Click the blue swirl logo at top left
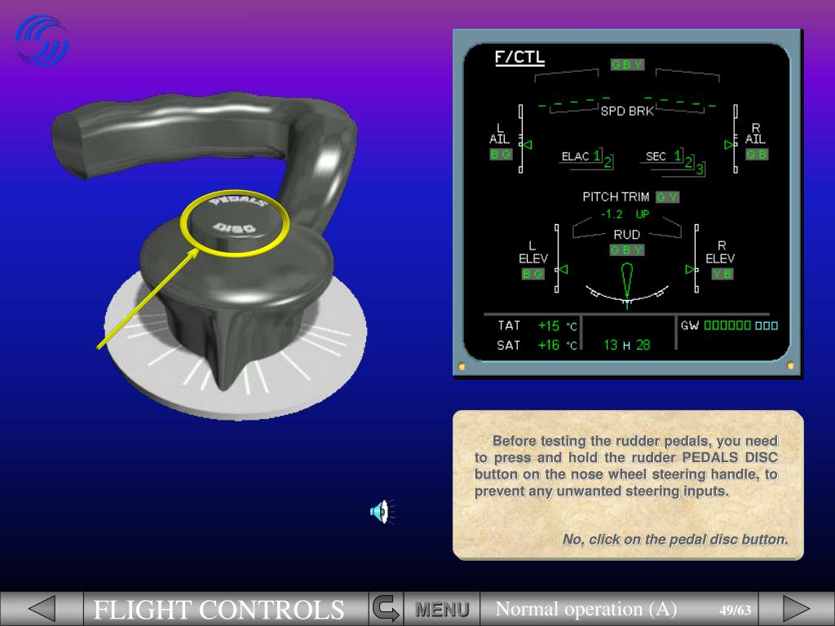The height and width of the screenshot is (626, 835). point(42,42)
